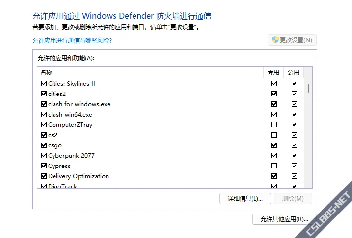Uncheck the Cities: Skylines II name checkbox
The width and height of the screenshot is (352, 238).
[44, 84]
